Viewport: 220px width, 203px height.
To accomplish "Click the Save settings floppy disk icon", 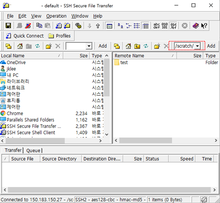I will click(8, 26).
